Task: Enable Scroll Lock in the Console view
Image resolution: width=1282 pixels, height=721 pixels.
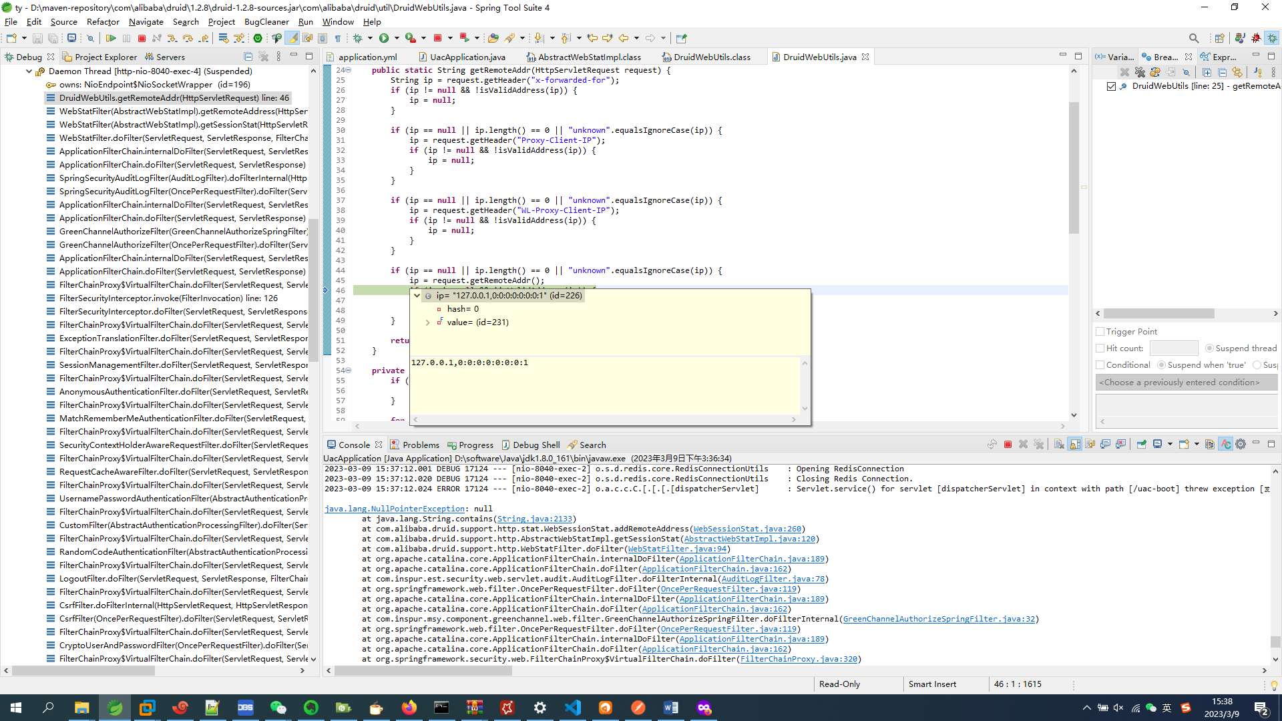Action: (x=1074, y=443)
